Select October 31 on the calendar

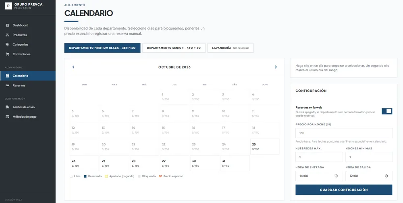235,163
